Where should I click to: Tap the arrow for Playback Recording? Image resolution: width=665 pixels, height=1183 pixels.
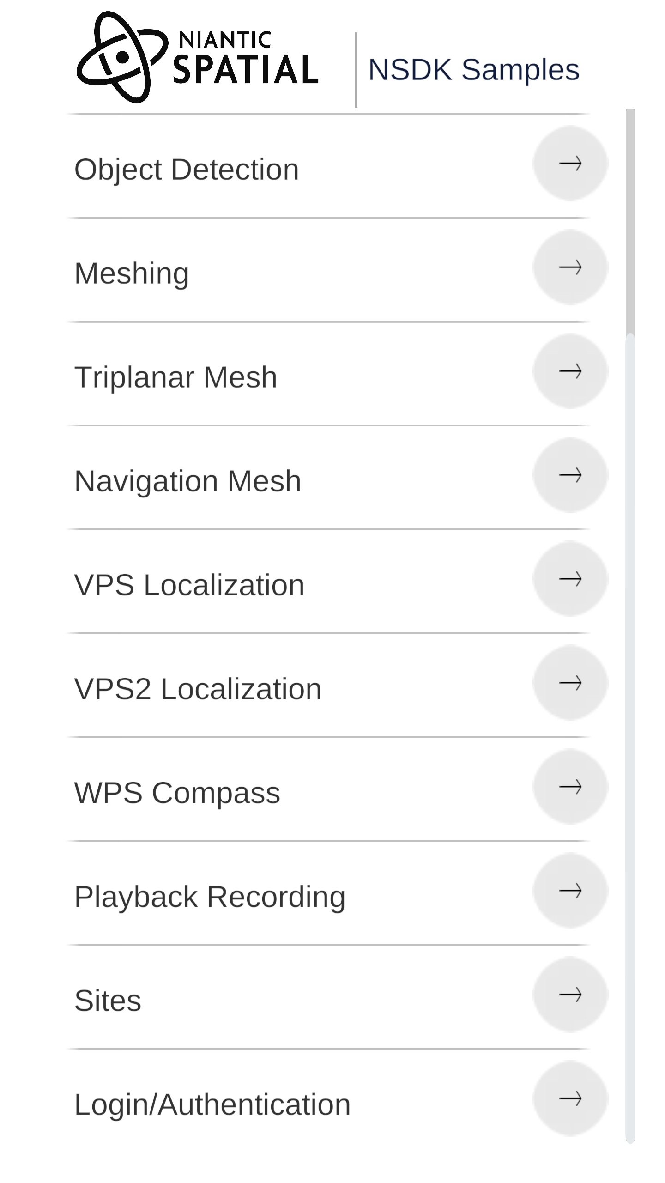pyautogui.click(x=570, y=891)
